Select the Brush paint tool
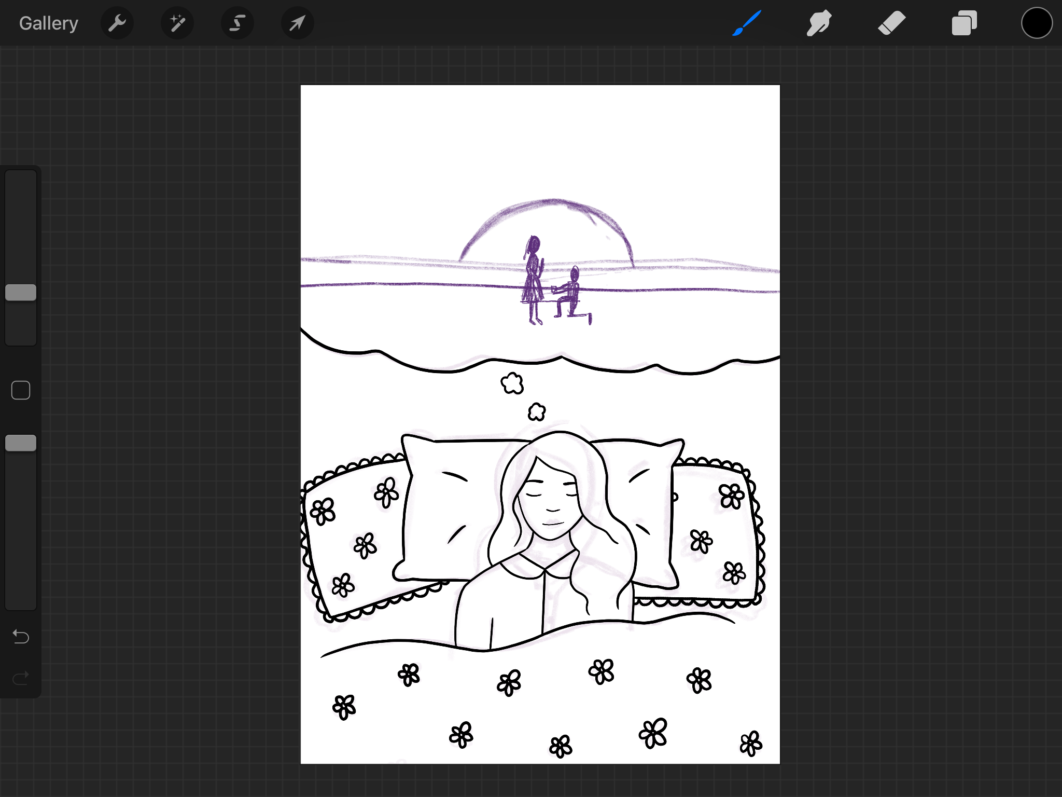The height and width of the screenshot is (797, 1062). 747,23
